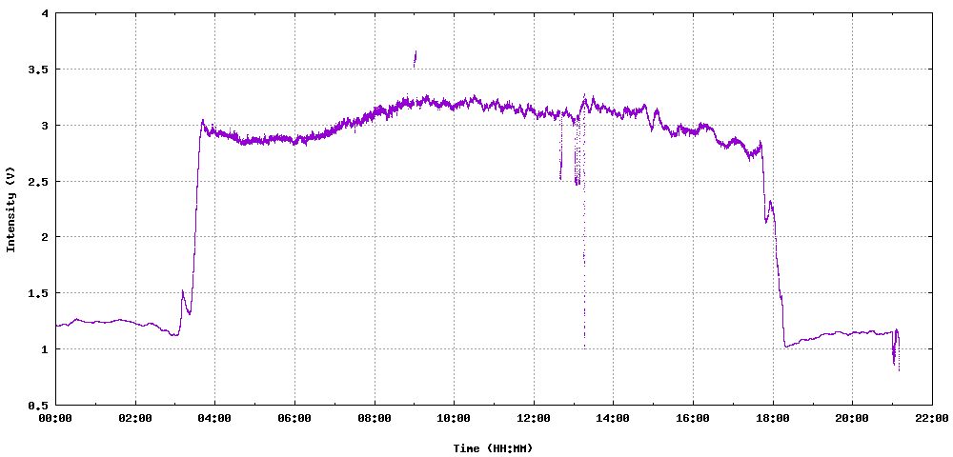The width and height of the screenshot is (953, 457).
Task: Click the 08:00 x-axis tick label
Action: [374, 418]
